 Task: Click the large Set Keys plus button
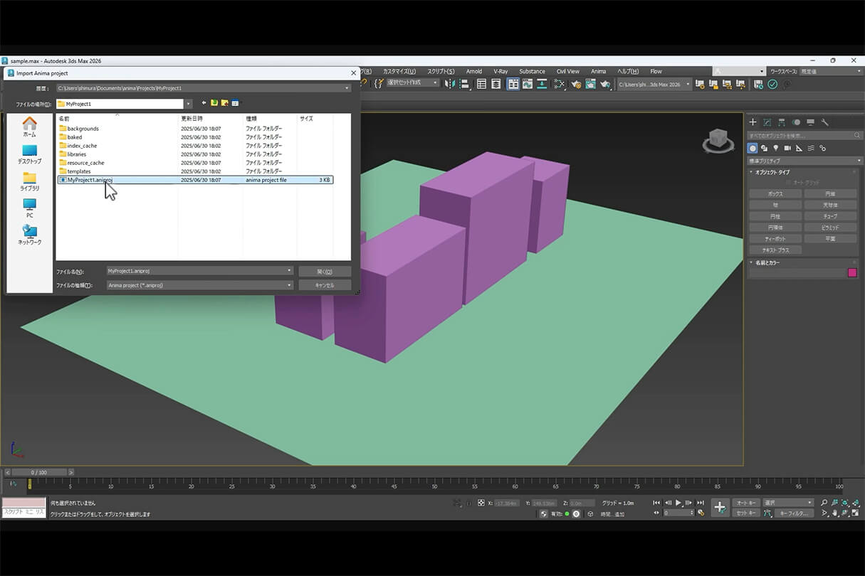[x=720, y=508]
